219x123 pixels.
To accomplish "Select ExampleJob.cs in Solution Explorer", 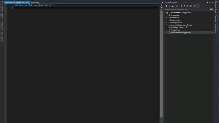I will tap(177, 23).
